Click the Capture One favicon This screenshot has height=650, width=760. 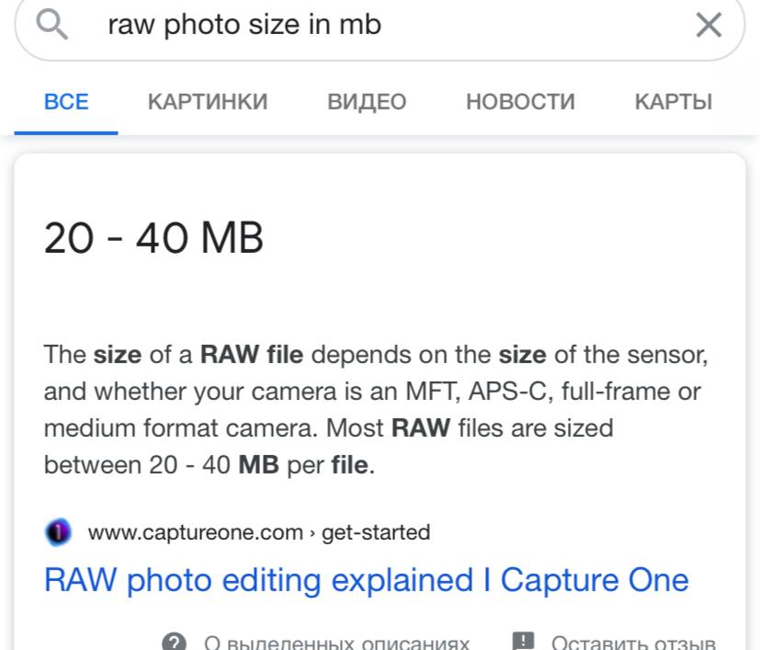pyautogui.click(x=58, y=531)
